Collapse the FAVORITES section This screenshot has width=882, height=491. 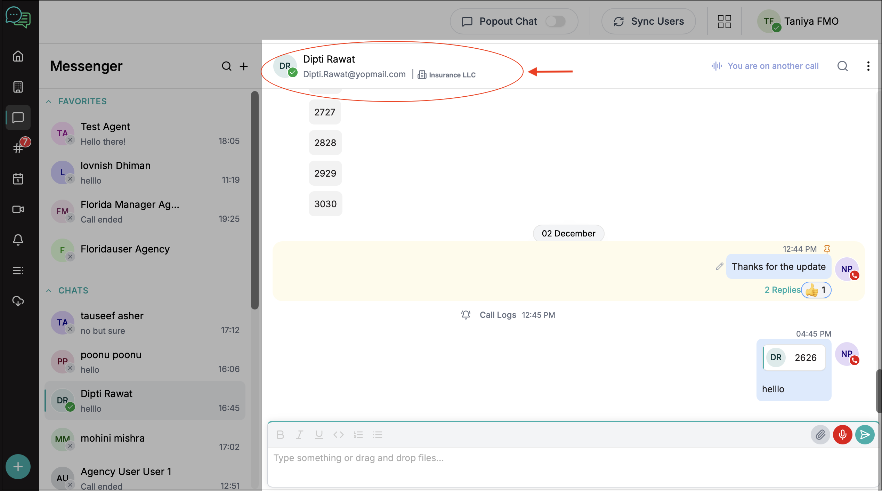click(x=49, y=102)
